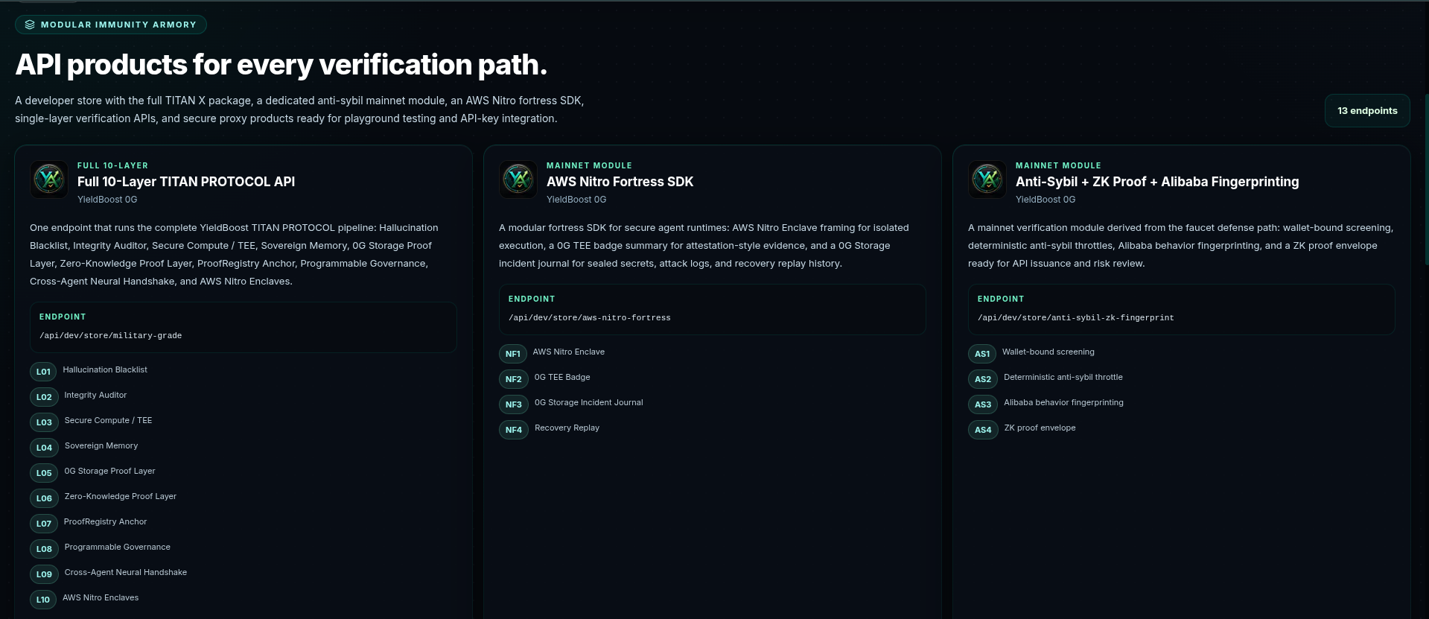Click the L07 layer badge

pos(44,524)
